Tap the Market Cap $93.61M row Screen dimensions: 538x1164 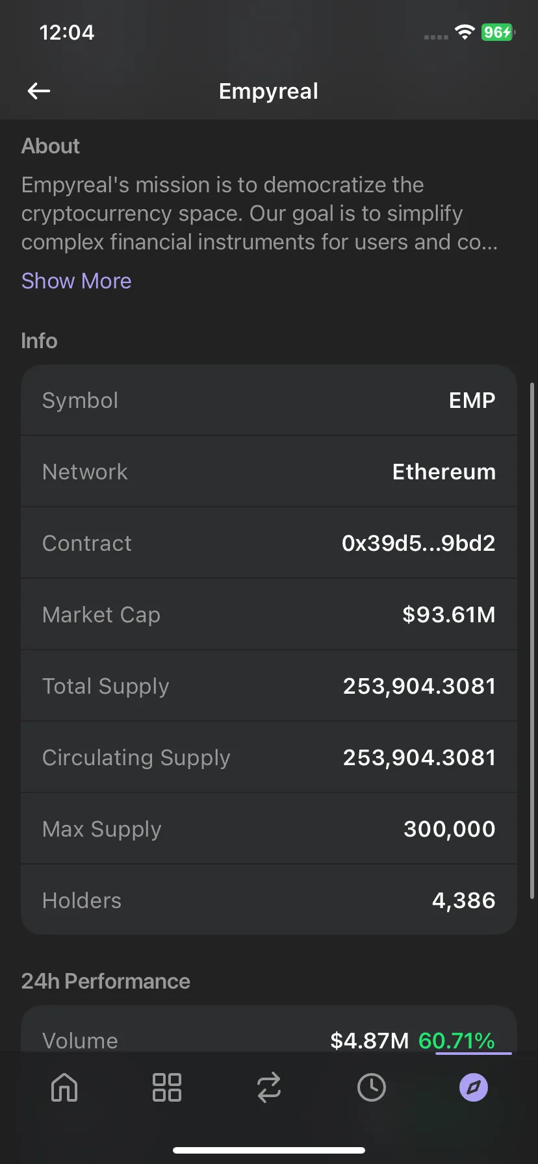click(269, 614)
